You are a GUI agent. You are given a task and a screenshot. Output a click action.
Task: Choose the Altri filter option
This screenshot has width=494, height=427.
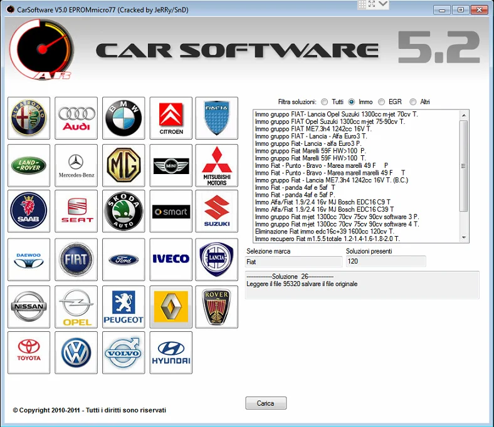413,102
